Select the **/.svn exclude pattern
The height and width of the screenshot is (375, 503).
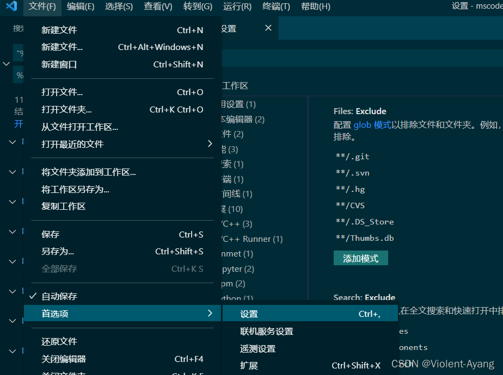[352, 173]
